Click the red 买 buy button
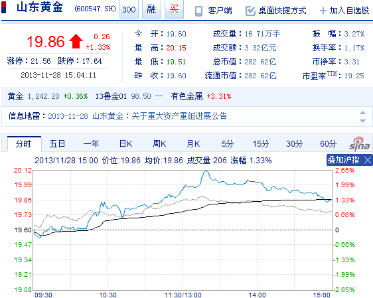 point(174,9)
